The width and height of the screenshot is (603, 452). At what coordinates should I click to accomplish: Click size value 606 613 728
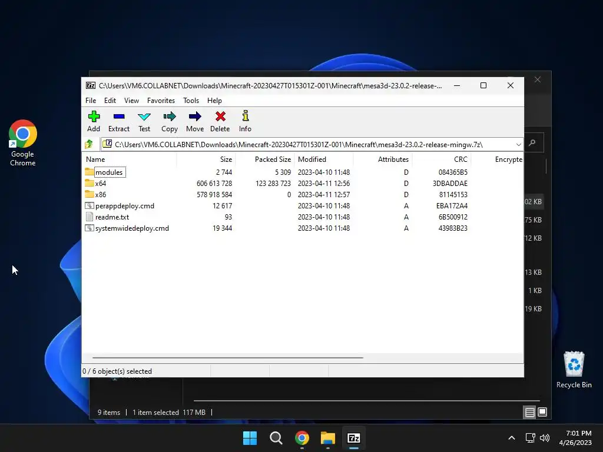click(x=214, y=184)
